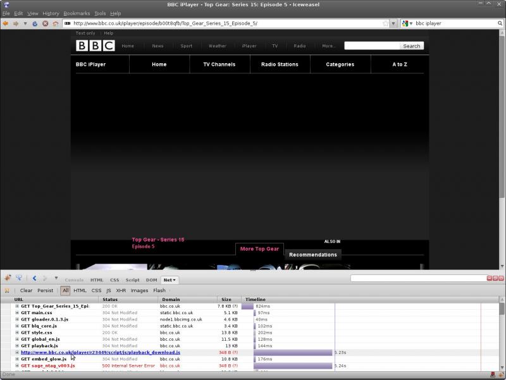Go to the browser home page
Screen dimensions: 506x380
coord(56,23)
